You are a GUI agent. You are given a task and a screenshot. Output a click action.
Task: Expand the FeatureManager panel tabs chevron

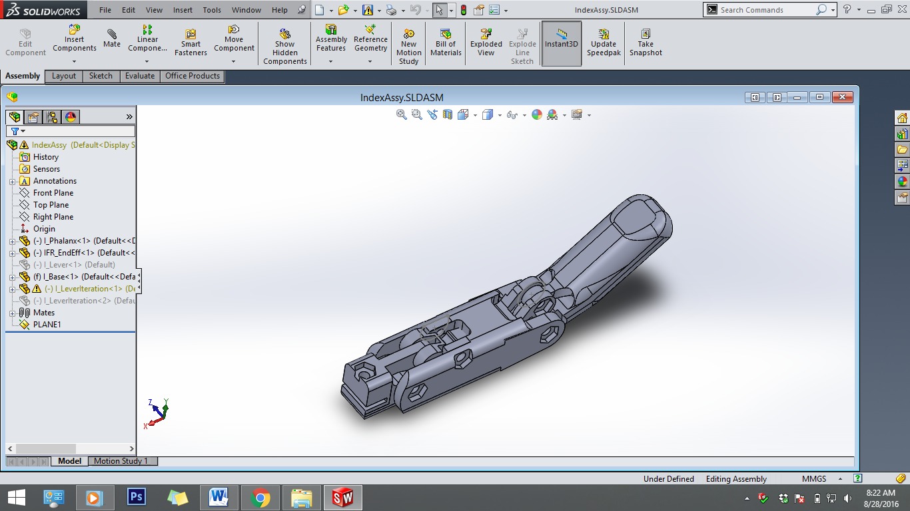point(129,117)
